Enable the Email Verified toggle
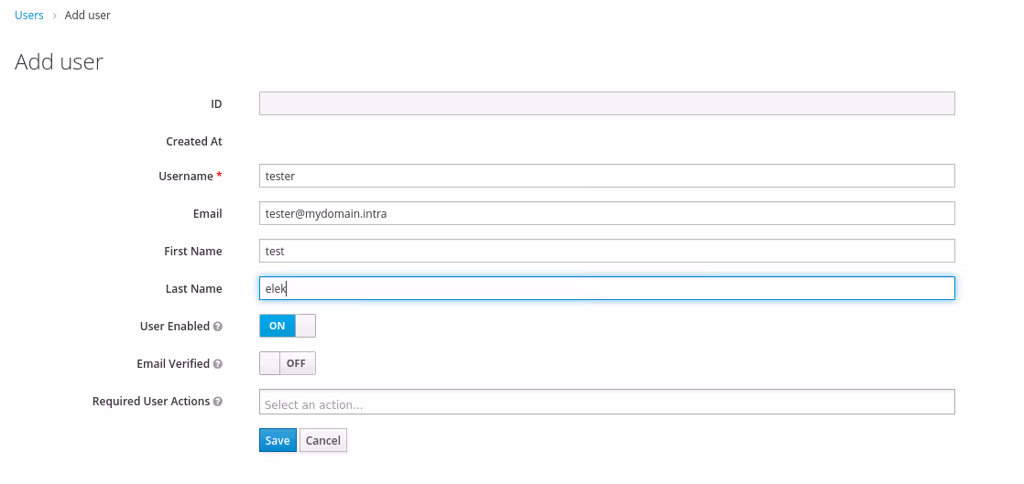Screen dimensions: 1024x484 pyautogui.click(x=288, y=363)
